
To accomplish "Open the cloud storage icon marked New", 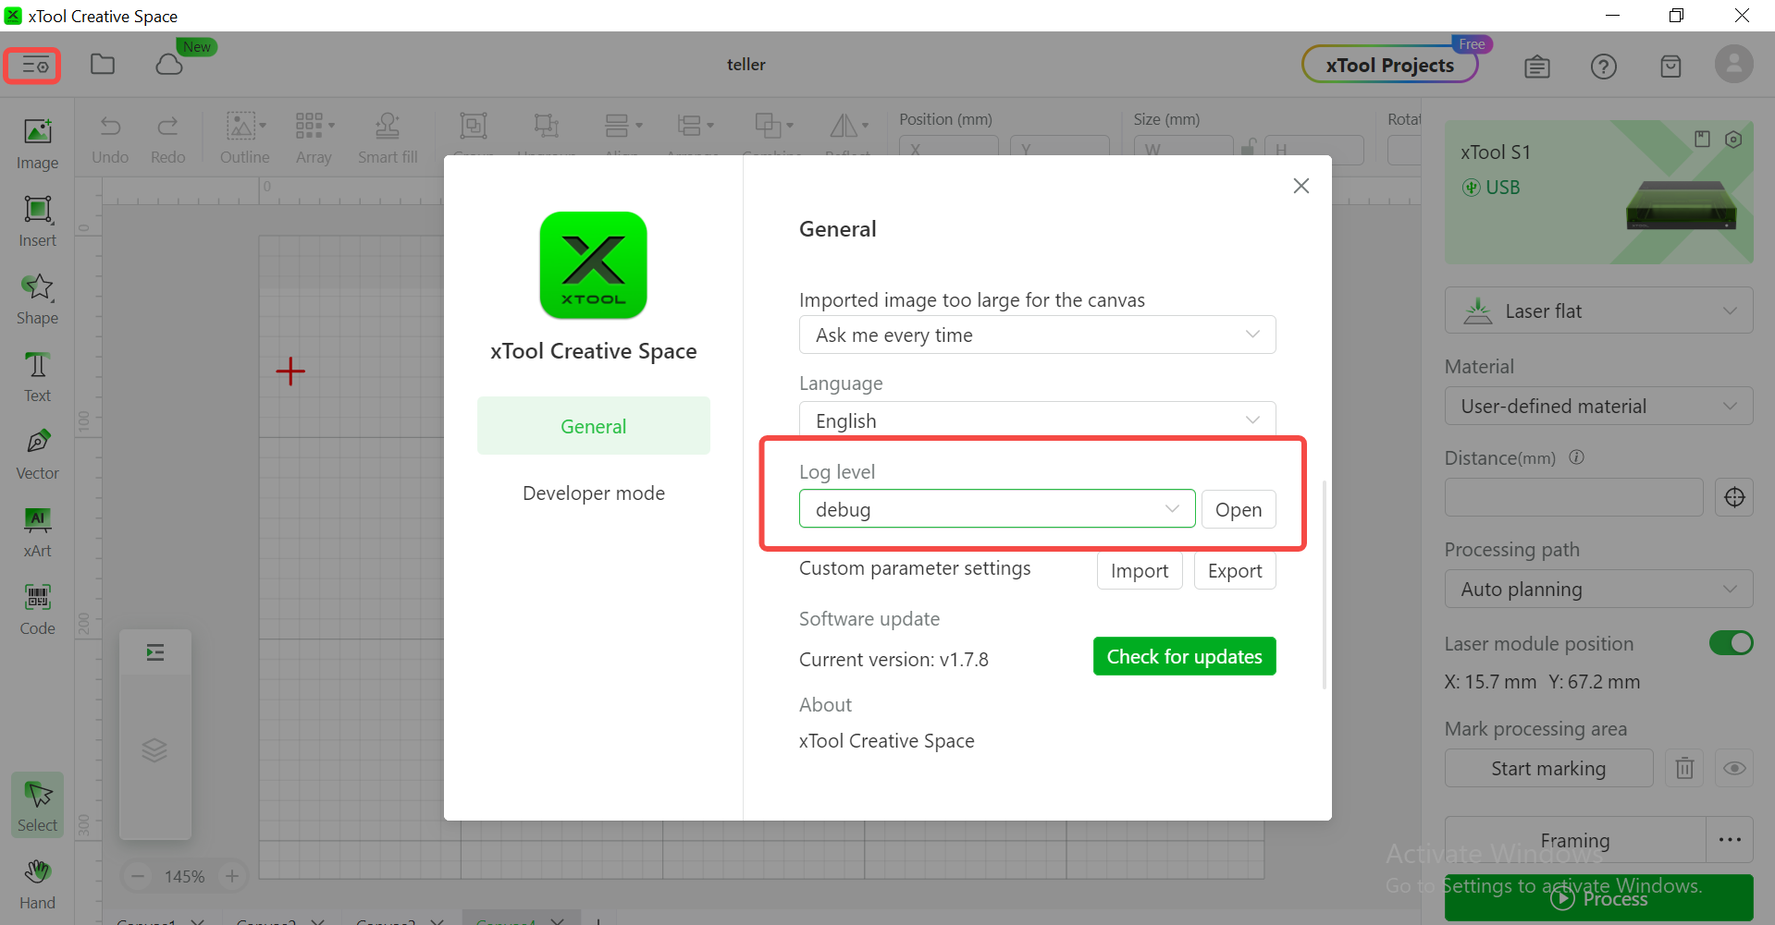I will pos(169,65).
